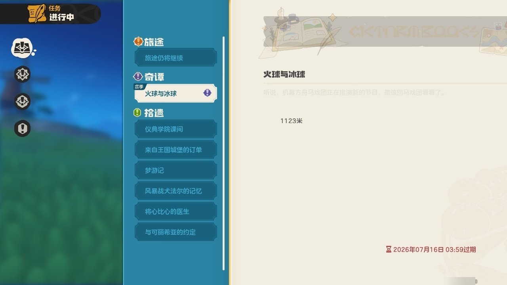Click the open journal illustration in header
Image resolution: width=507 pixels, height=285 pixels.
click(303, 32)
